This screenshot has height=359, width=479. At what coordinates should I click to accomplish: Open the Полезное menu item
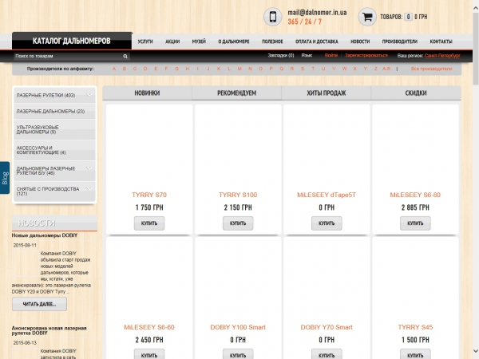tap(272, 41)
